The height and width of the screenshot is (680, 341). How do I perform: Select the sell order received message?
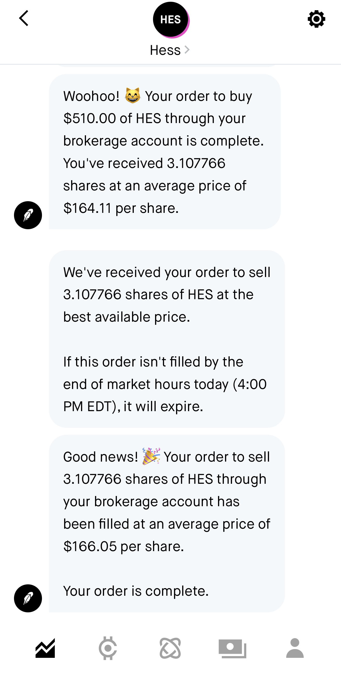[x=166, y=339]
